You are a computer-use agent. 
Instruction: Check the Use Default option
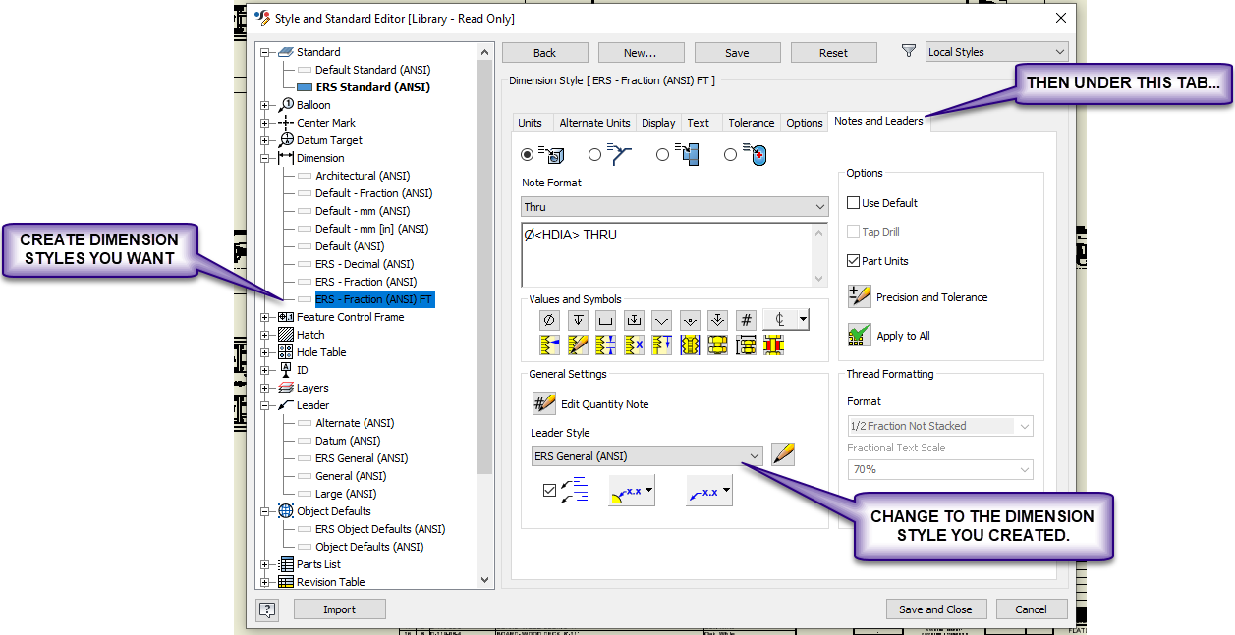coord(853,203)
